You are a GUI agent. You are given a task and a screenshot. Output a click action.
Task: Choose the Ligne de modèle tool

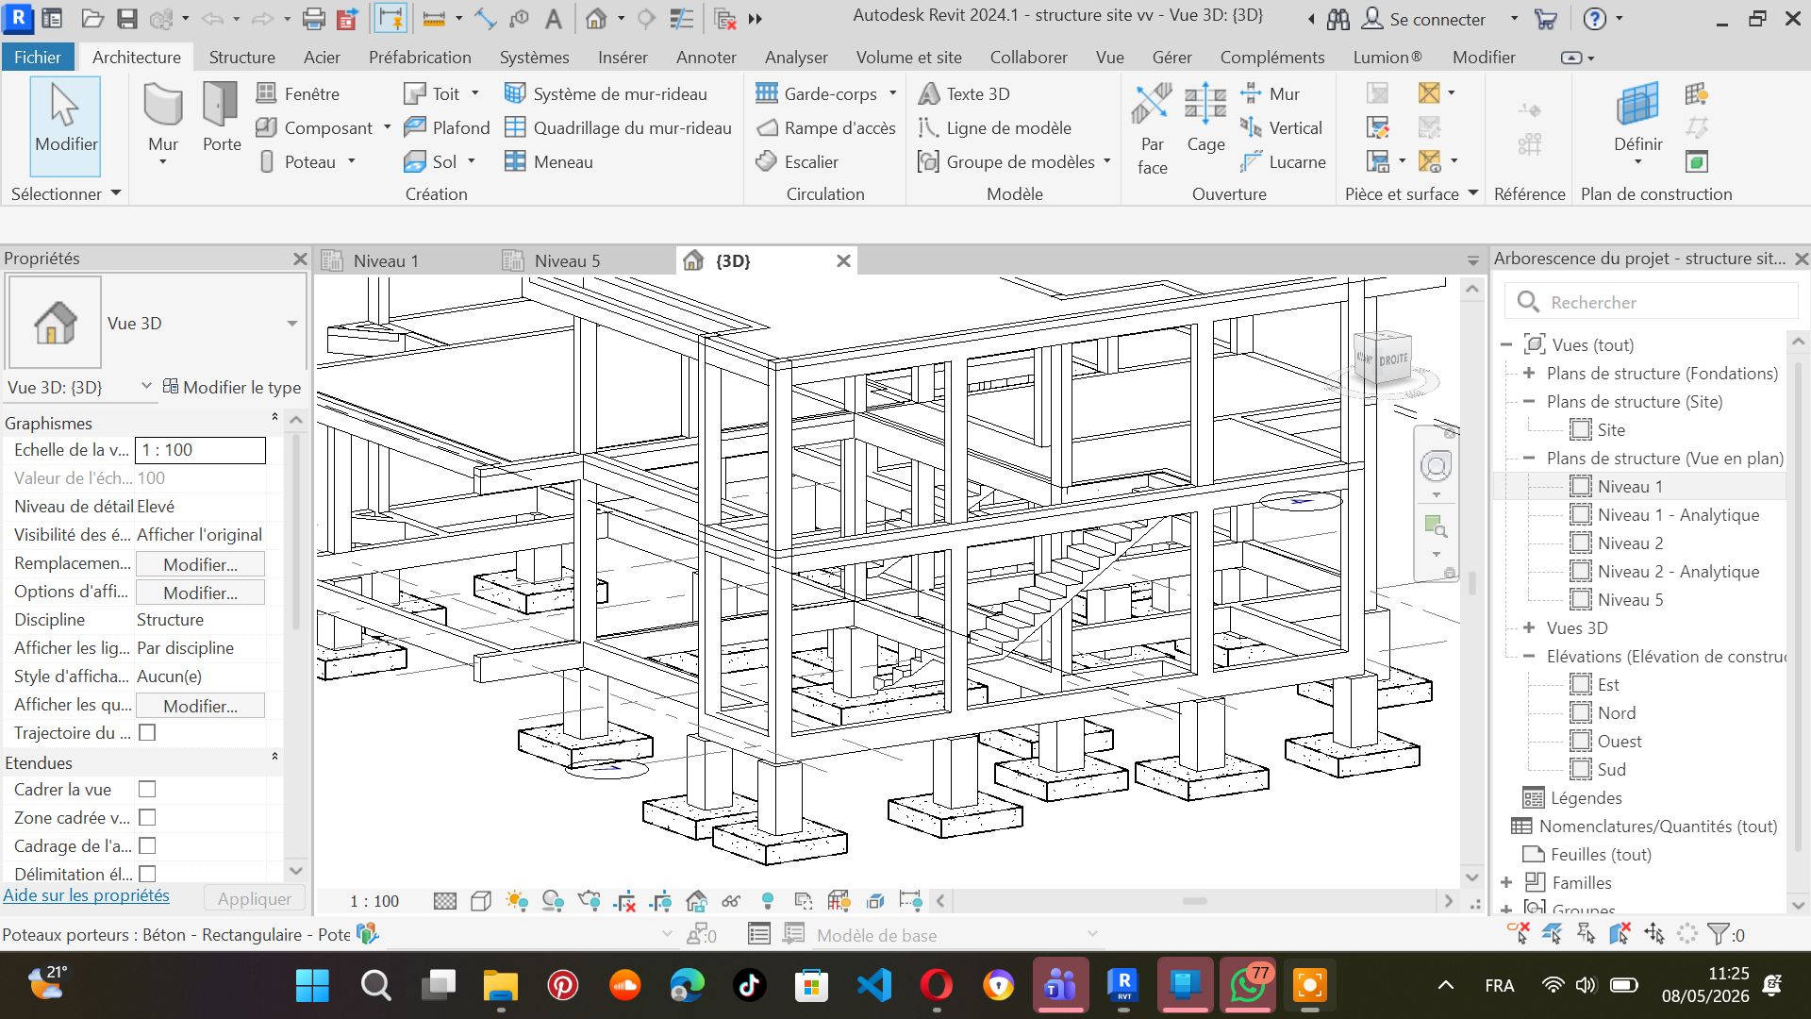pos(995,127)
